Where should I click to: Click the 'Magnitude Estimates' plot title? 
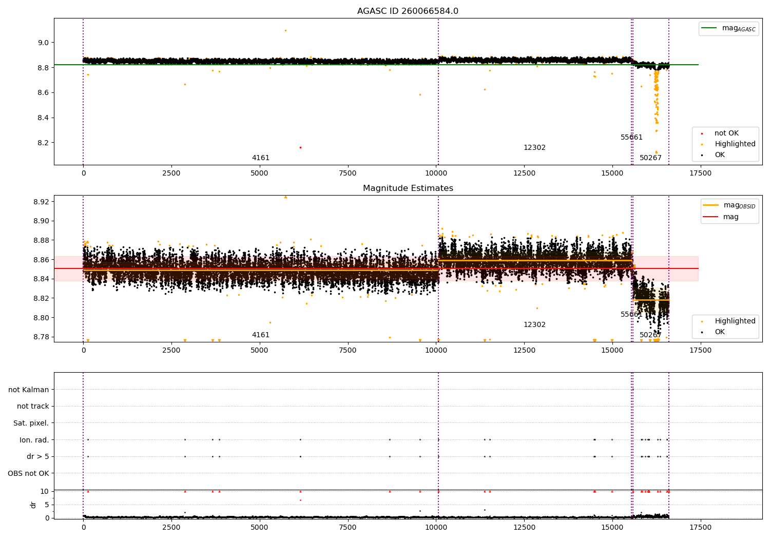[408, 188]
